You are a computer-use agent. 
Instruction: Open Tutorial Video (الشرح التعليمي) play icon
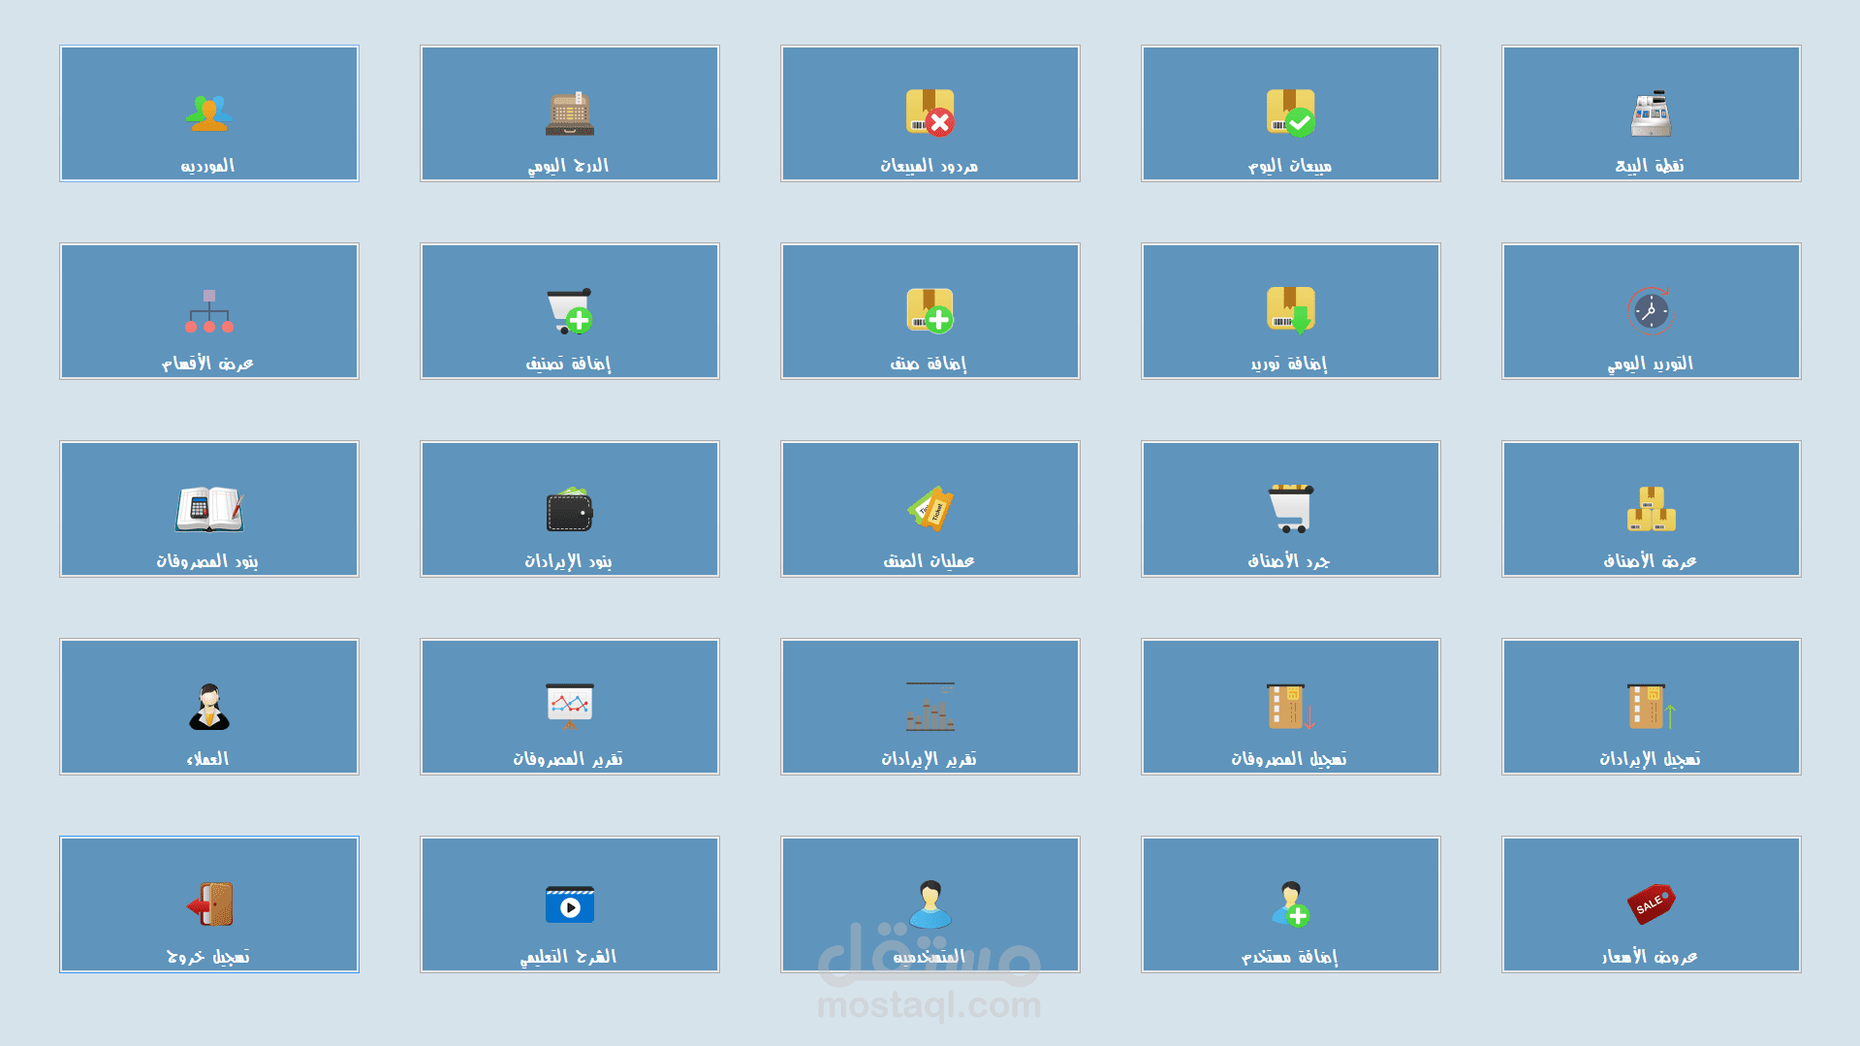point(570,904)
